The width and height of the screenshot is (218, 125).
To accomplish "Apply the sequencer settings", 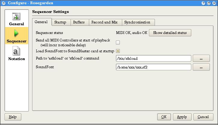I will (182, 117).
